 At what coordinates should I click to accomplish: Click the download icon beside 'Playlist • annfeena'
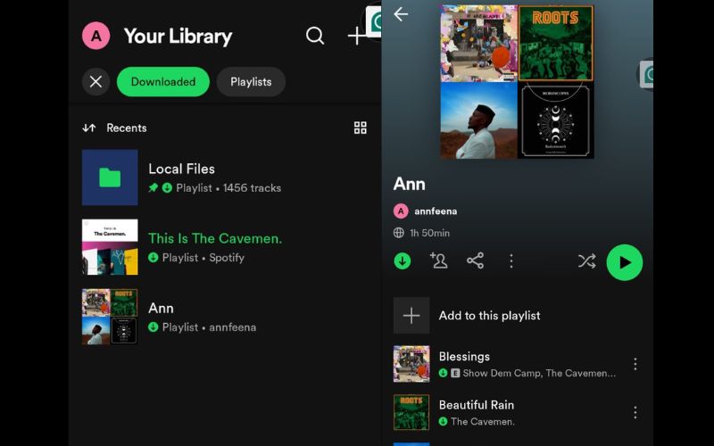[154, 326]
